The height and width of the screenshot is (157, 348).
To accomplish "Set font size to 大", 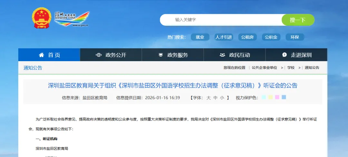I will coord(208,98).
